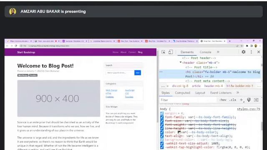
Task: Toggle the font-weight property checkbox
Action: (x=162, y=125)
